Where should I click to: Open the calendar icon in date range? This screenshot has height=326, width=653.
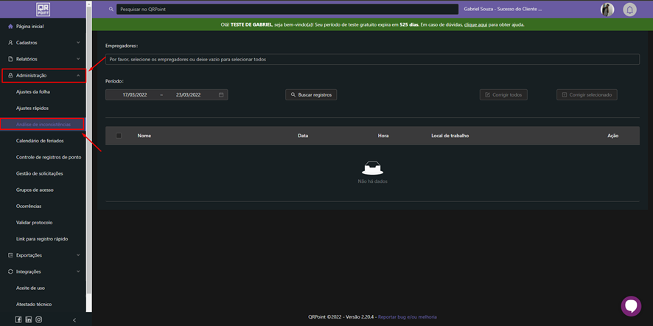(x=221, y=95)
